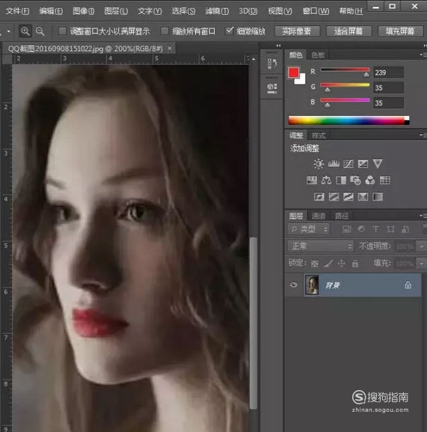Open the 正常 blend mode dropdown

(321, 246)
